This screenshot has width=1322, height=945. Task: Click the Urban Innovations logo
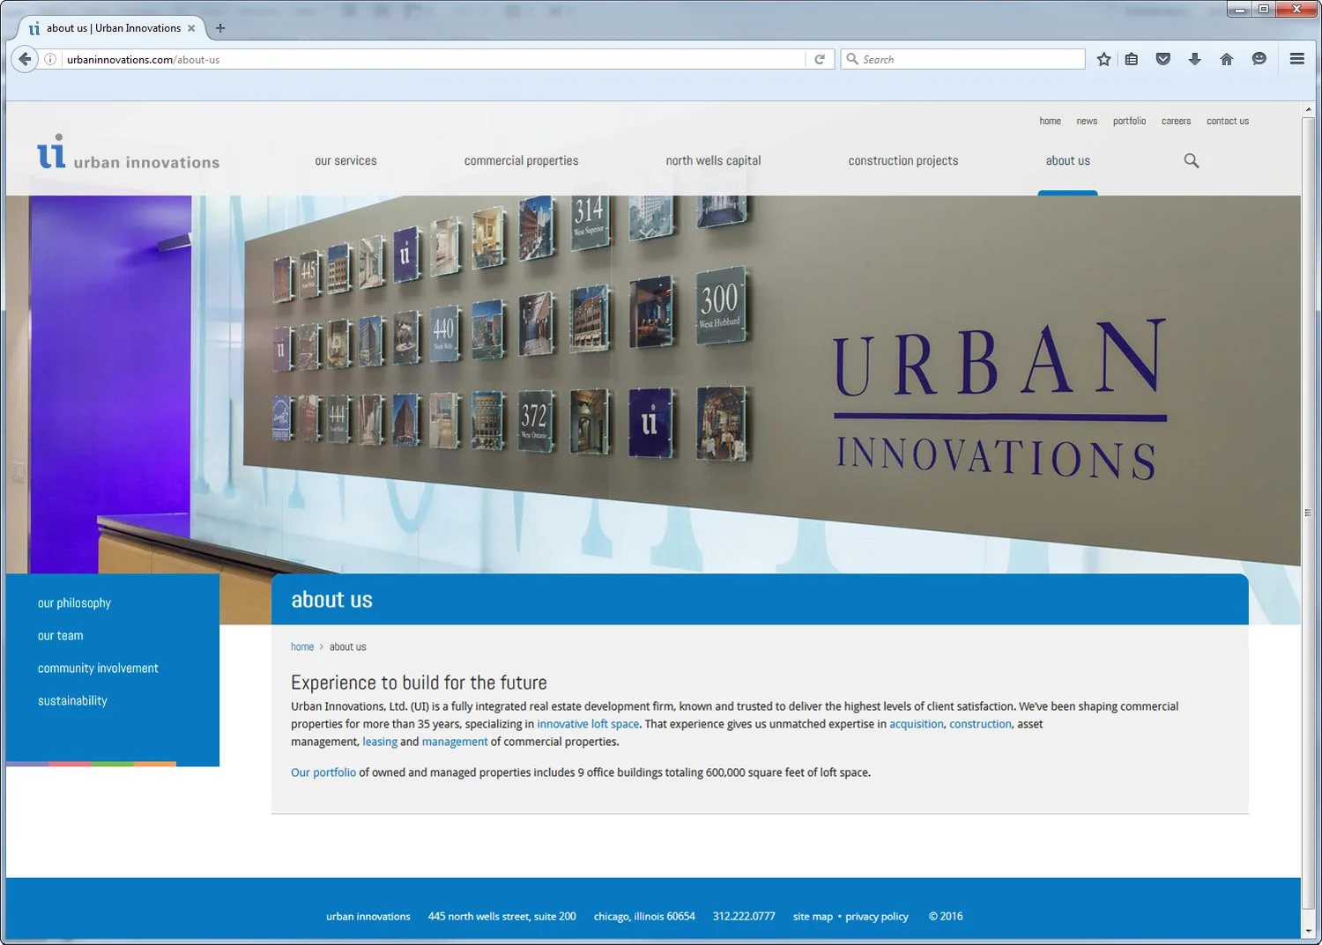point(129,151)
